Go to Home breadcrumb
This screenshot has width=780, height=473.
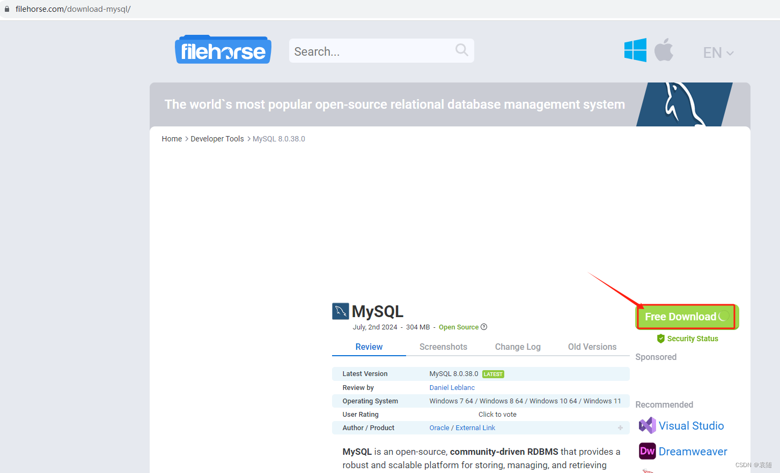point(172,139)
